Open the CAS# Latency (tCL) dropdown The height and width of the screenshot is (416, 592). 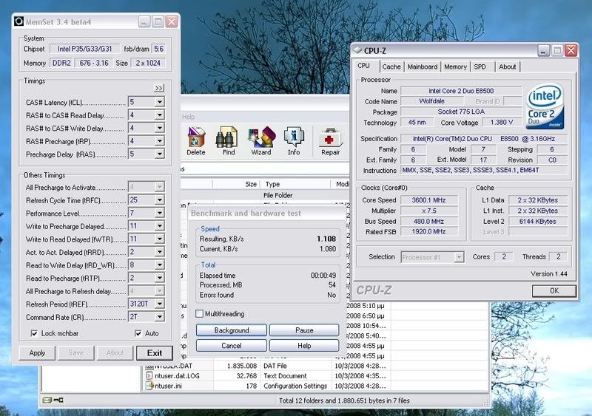pyautogui.click(x=160, y=102)
